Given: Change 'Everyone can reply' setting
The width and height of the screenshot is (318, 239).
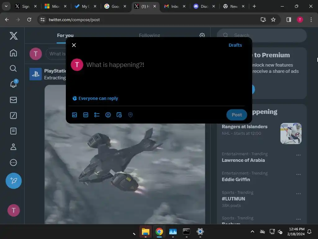Looking at the screenshot, I should click(95, 98).
